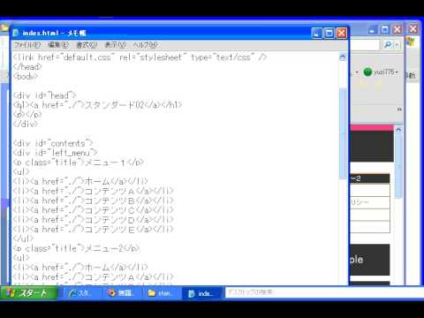The image size is (424, 318).
Task: Open the ヘルプ menu in Notepad
Action: click(x=146, y=45)
